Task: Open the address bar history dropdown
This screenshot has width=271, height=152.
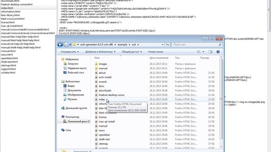Action: coord(163,45)
